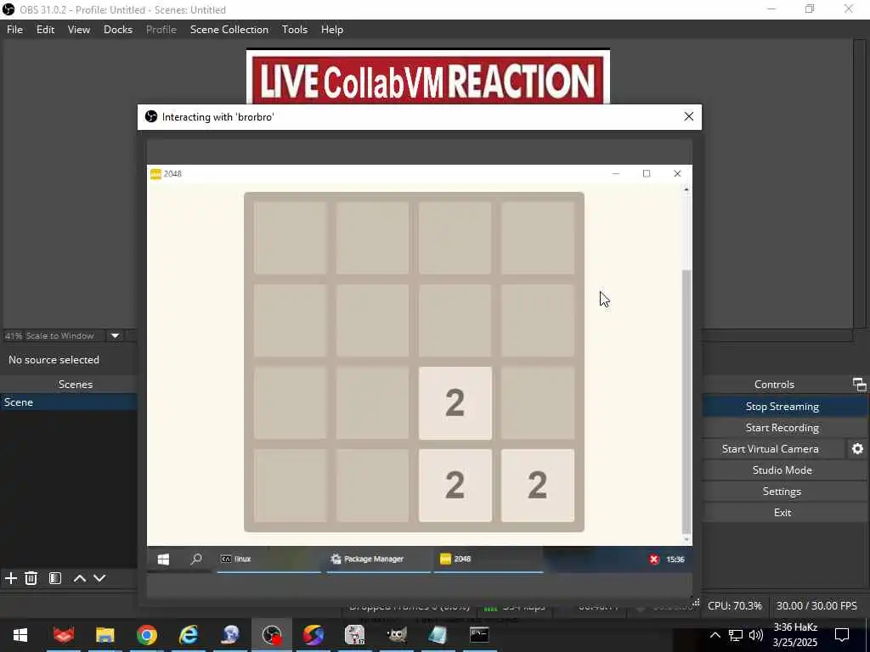This screenshot has height=652, width=870.
Task: Open the View menu
Action: point(79,30)
